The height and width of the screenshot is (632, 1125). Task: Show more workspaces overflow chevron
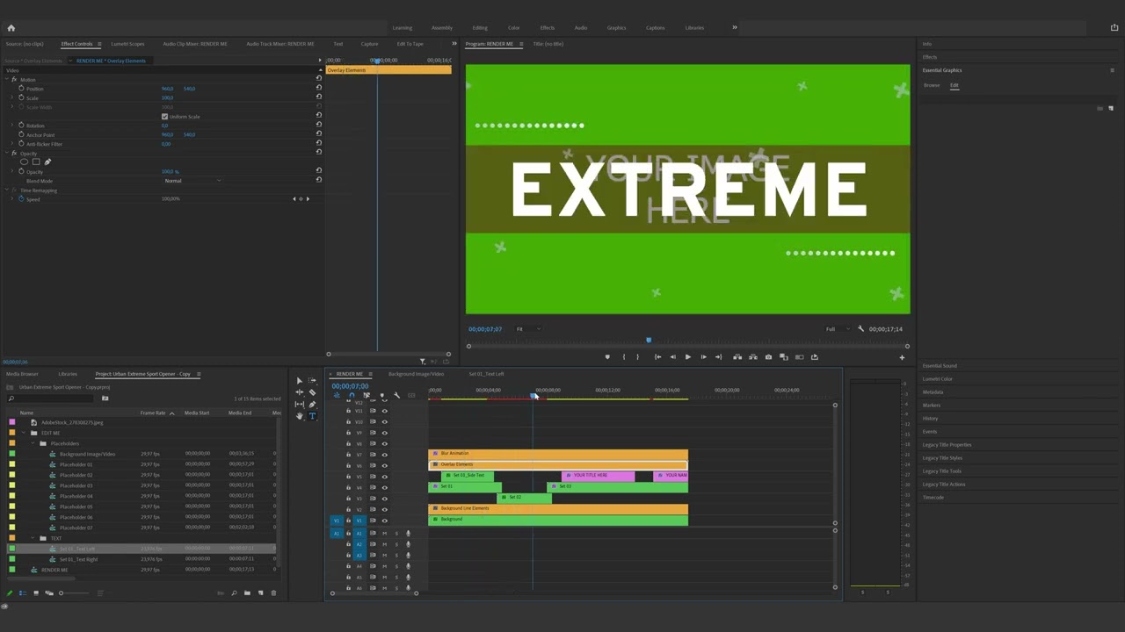pyautogui.click(x=735, y=27)
